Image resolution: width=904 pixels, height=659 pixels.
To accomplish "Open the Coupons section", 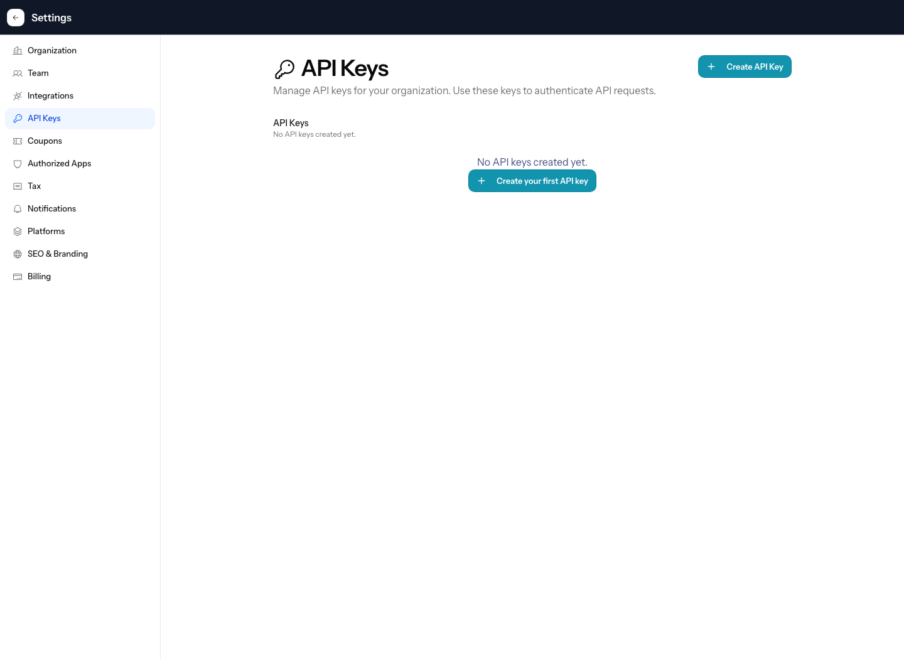I will click(x=80, y=141).
